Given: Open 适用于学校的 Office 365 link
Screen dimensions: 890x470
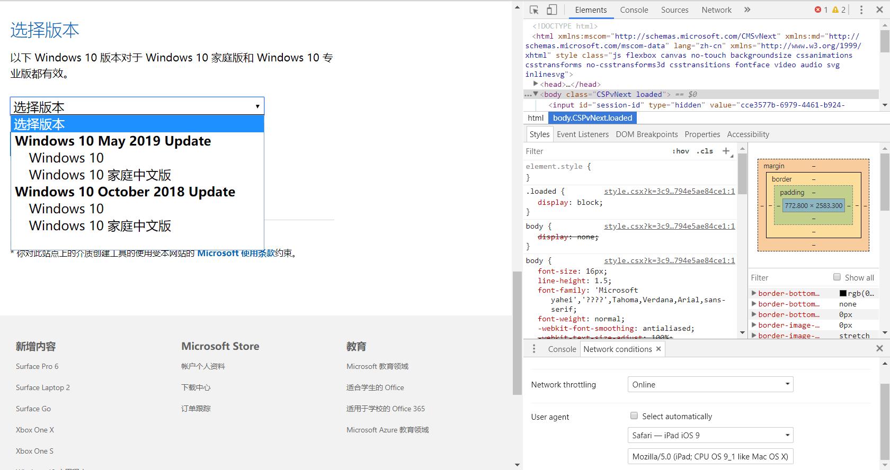Looking at the screenshot, I should [386, 409].
